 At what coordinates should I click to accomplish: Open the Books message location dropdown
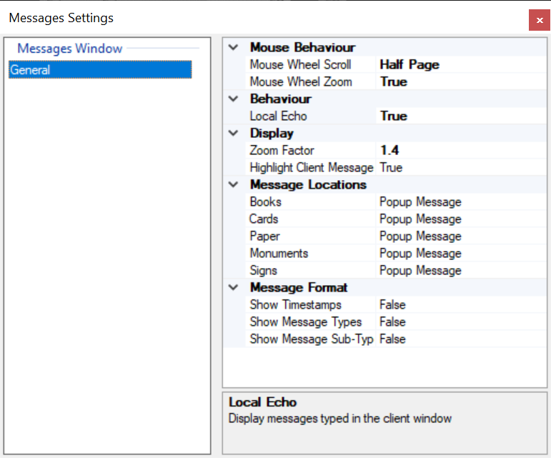coord(461,202)
